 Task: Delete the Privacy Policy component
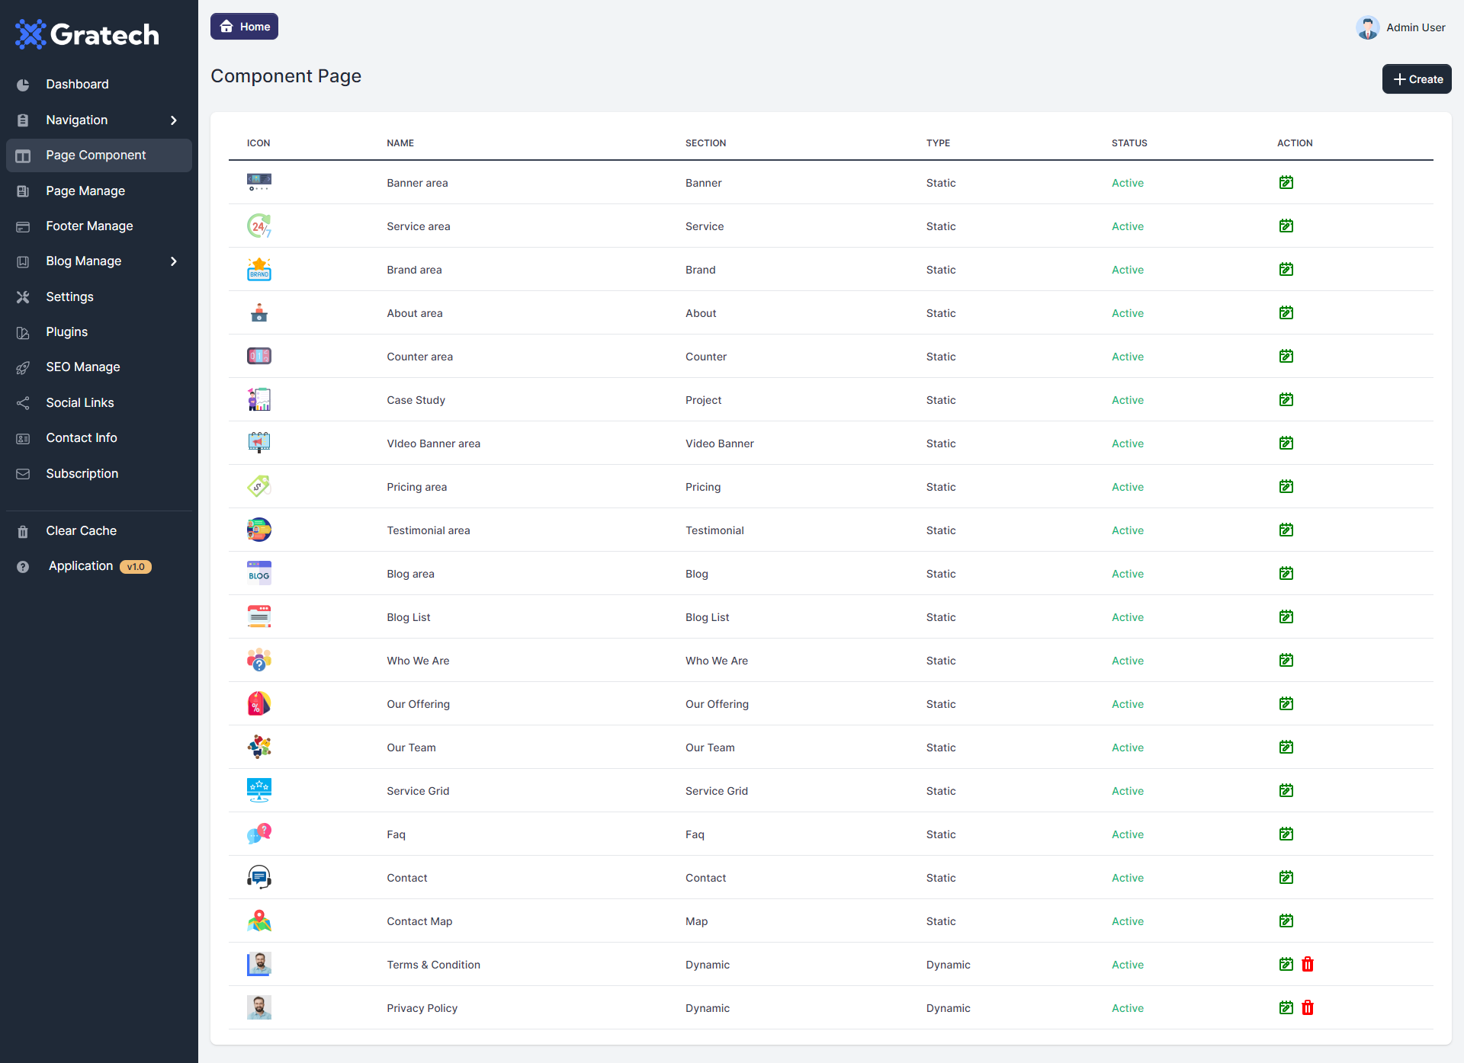[1308, 1008]
